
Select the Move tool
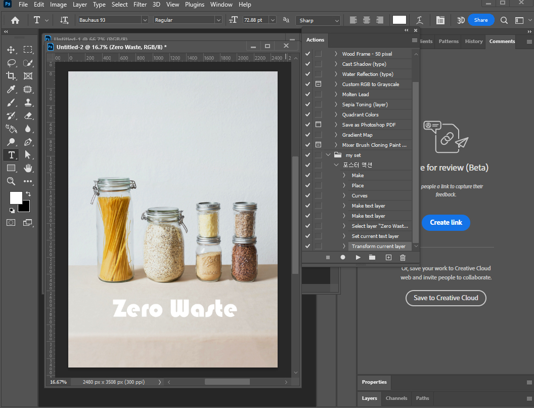tap(11, 50)
